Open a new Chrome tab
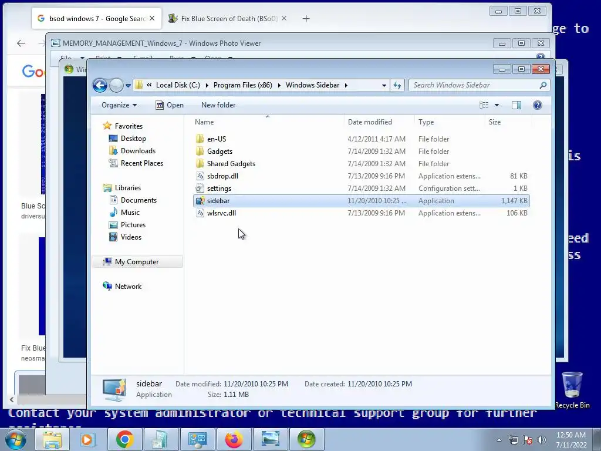 pyautogui.click(x=306, y=18)
